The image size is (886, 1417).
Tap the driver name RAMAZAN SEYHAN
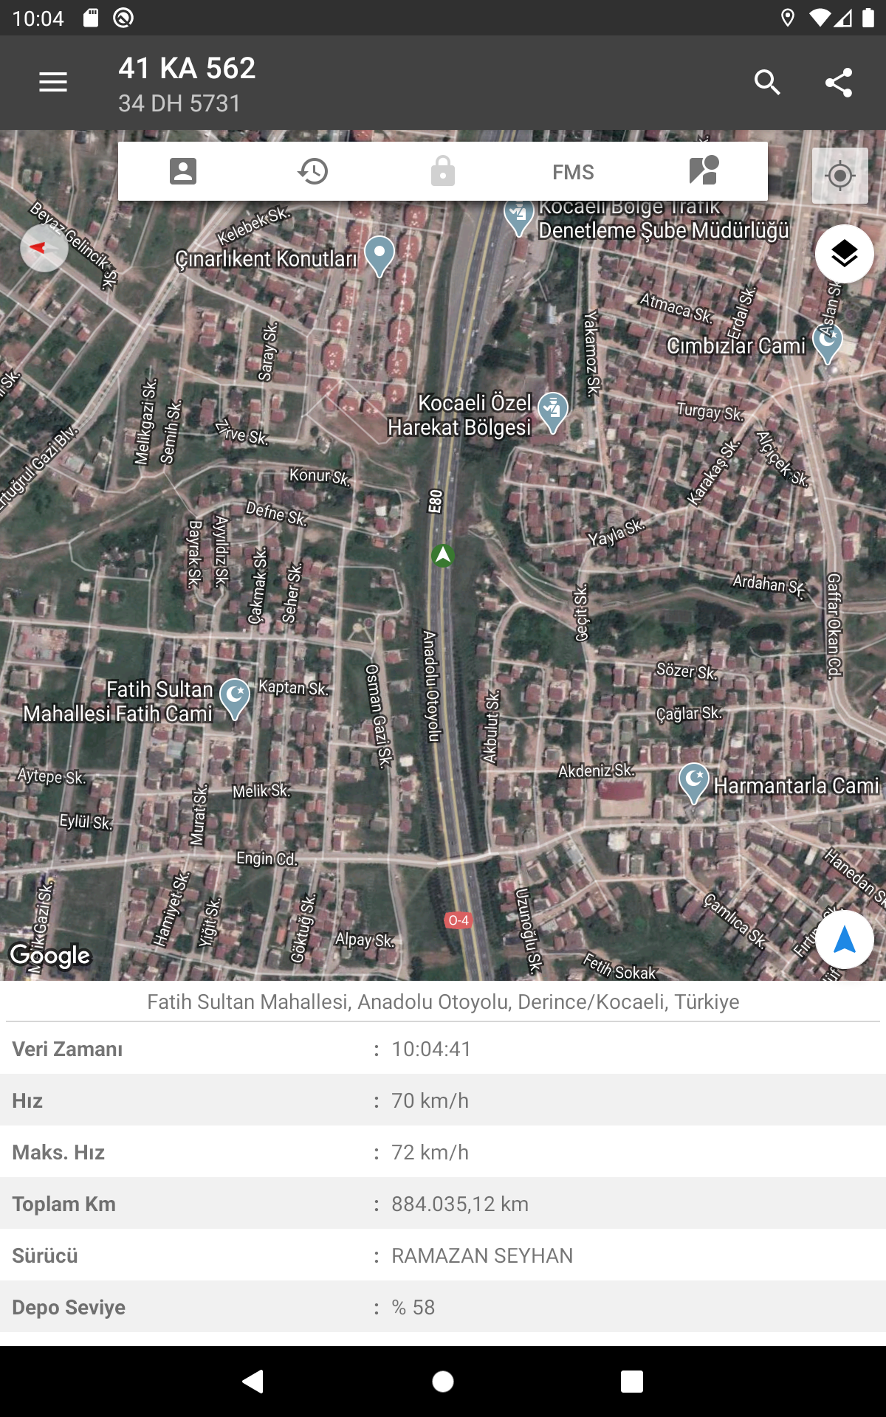coord(482,1255)
